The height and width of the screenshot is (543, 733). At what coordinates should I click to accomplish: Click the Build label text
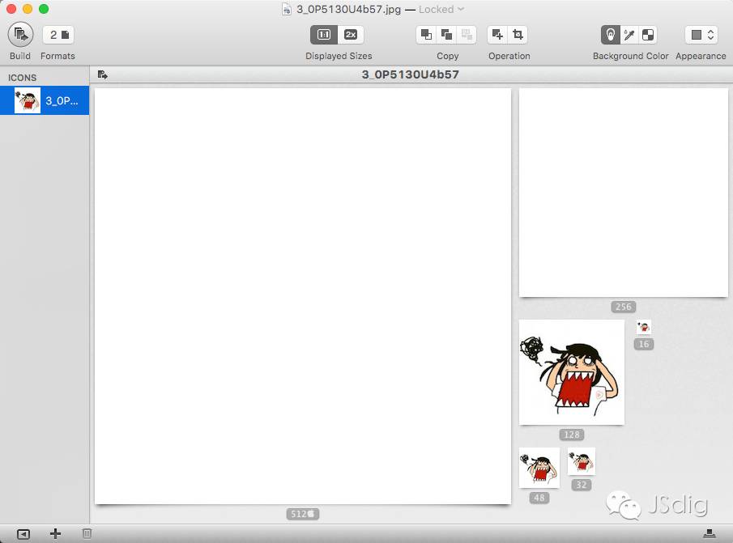20,56
